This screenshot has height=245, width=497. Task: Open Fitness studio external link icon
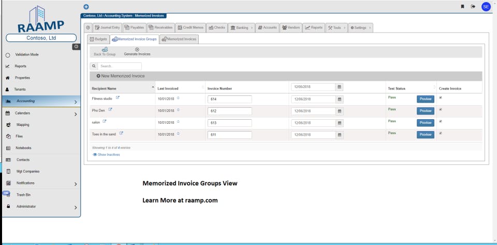[x=118, y=97]
